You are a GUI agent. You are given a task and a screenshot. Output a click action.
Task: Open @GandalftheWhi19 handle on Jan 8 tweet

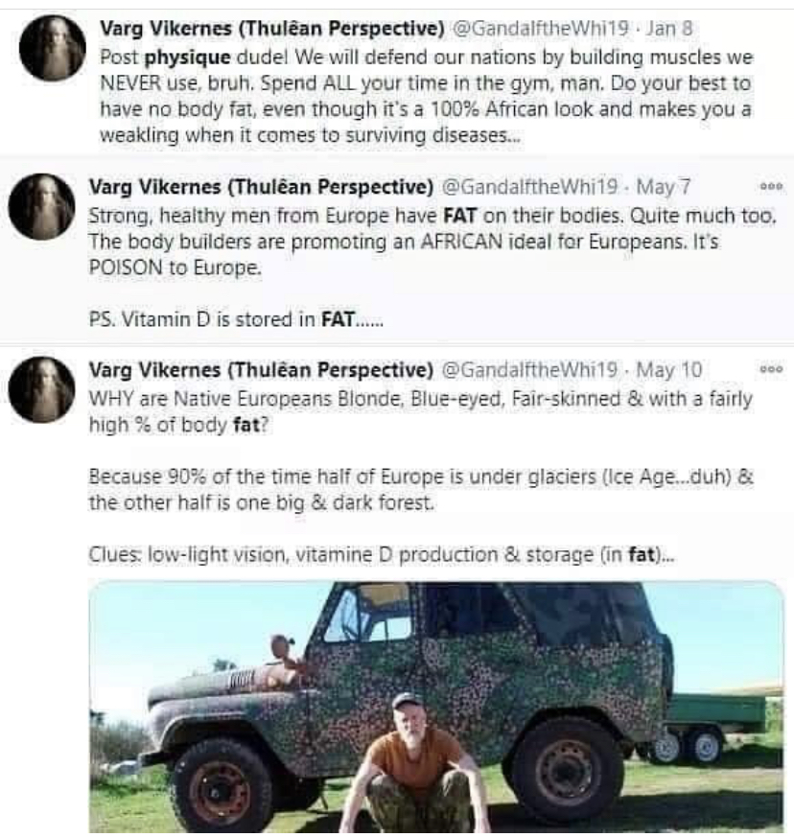point(541,29)
